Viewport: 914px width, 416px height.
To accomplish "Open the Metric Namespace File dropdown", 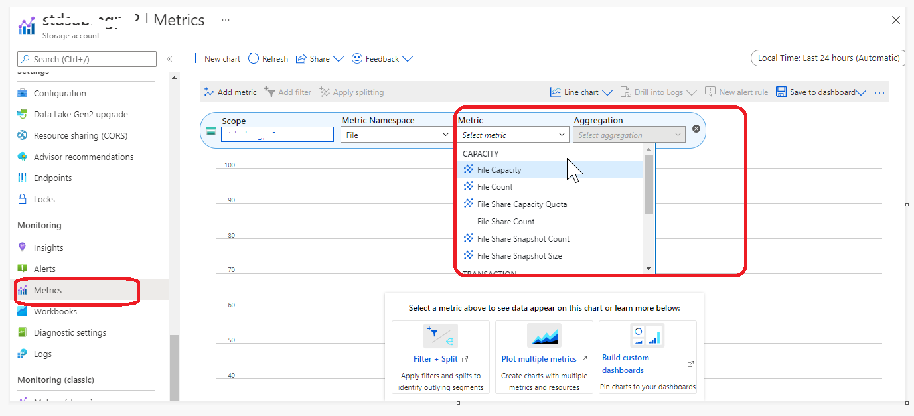I will (397, 135).
